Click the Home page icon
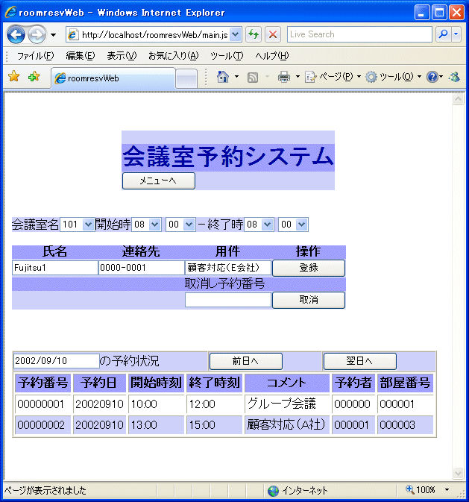469x502 pixels. 222,77
